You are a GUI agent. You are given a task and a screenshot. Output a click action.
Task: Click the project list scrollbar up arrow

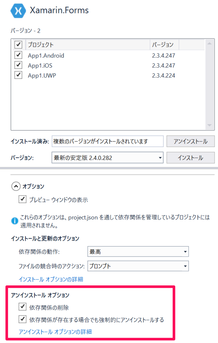pos(210,44)
